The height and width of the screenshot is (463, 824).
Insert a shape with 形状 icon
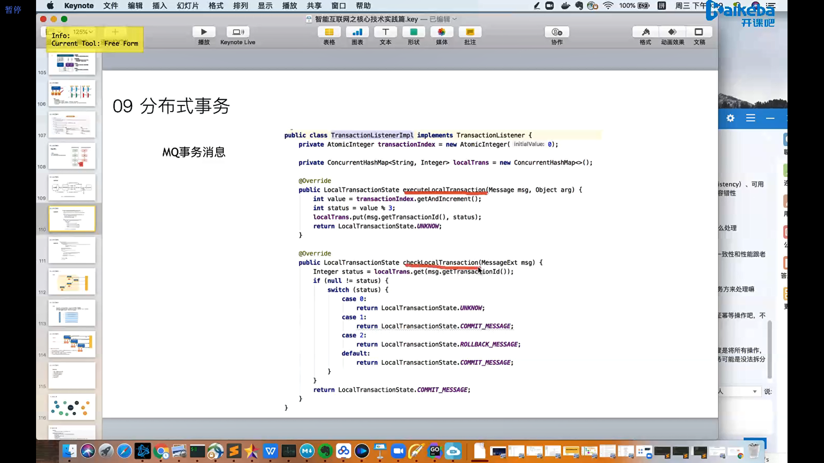414,32
